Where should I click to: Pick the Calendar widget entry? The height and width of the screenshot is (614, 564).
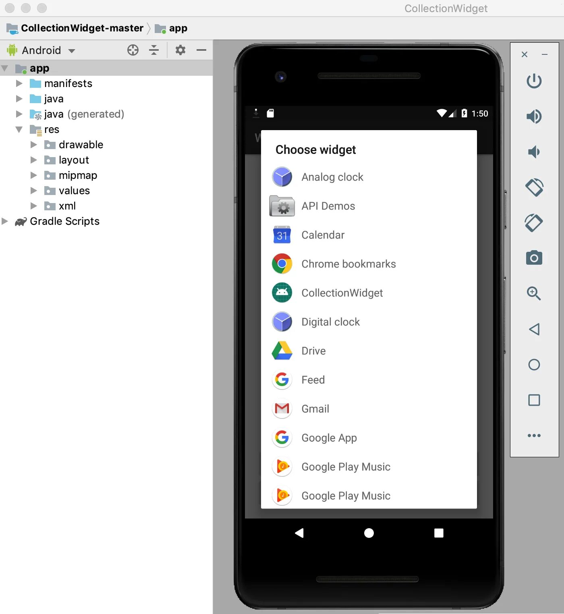tap(369, 235)
